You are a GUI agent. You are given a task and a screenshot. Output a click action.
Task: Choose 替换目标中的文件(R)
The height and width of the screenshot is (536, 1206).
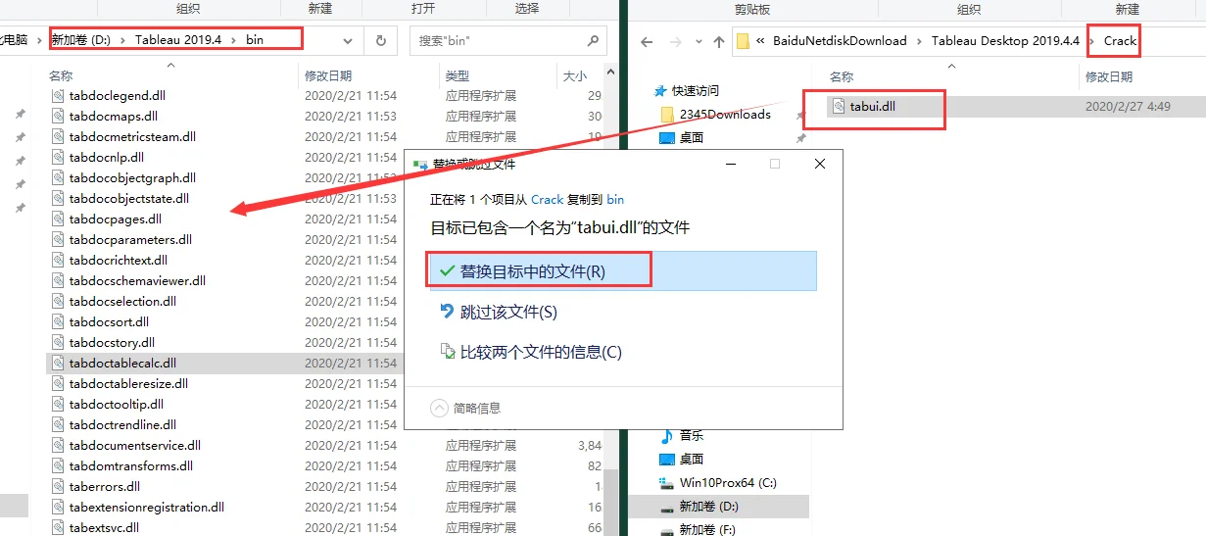point(533,271)
